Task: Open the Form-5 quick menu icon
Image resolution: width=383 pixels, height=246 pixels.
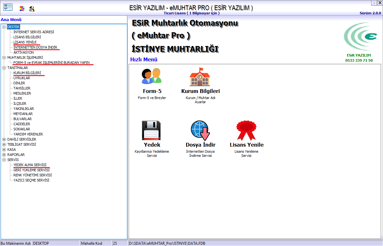Action: [152, 77]
